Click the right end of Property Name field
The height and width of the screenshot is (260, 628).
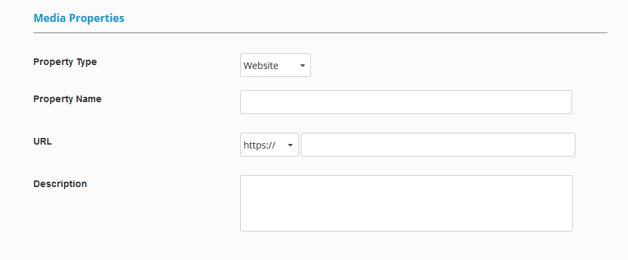567,102
